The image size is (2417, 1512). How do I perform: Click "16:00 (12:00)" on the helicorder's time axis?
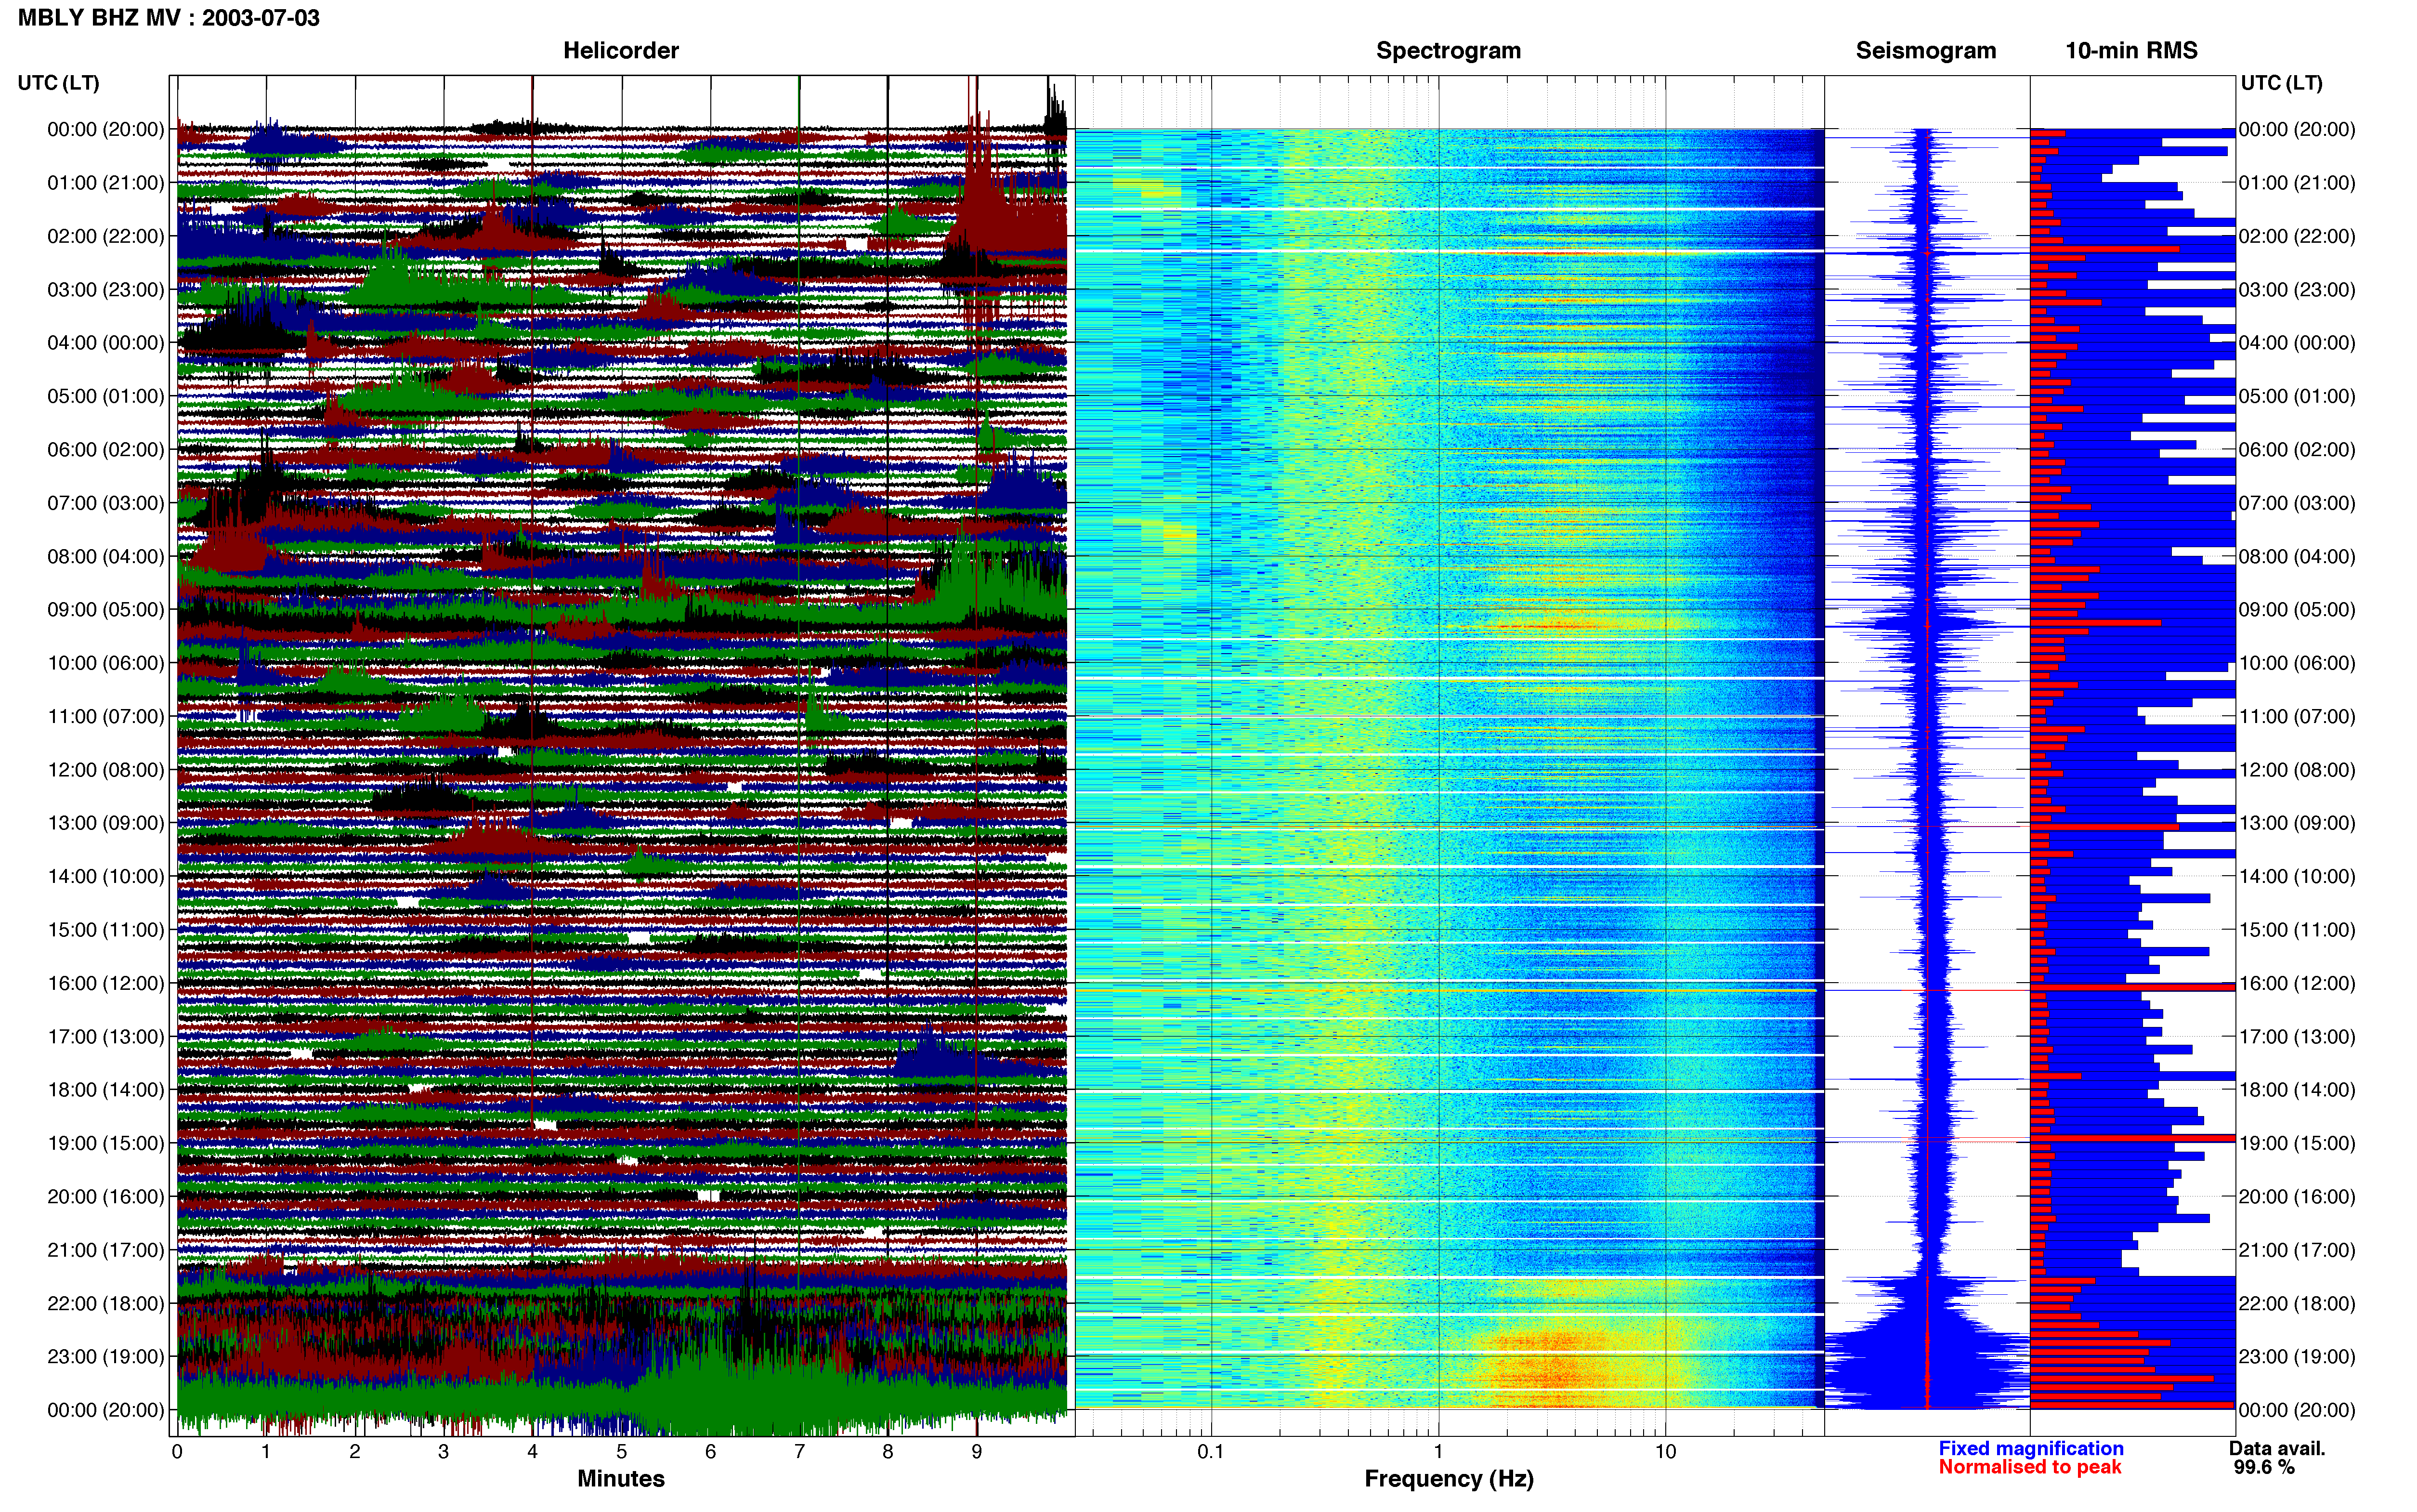point(106,983)
